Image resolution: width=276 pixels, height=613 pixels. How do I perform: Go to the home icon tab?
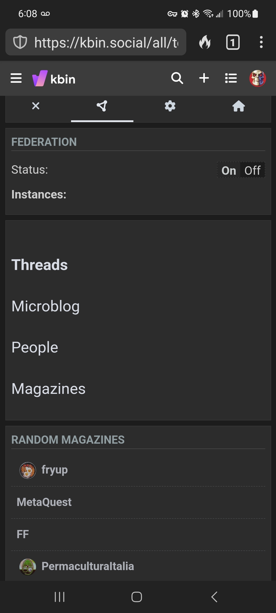coord(239,106)
